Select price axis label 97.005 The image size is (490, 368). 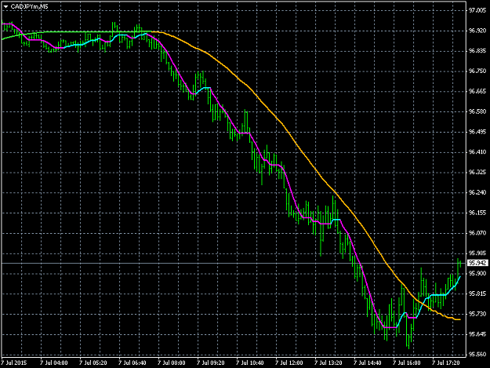tap(477, 11)
